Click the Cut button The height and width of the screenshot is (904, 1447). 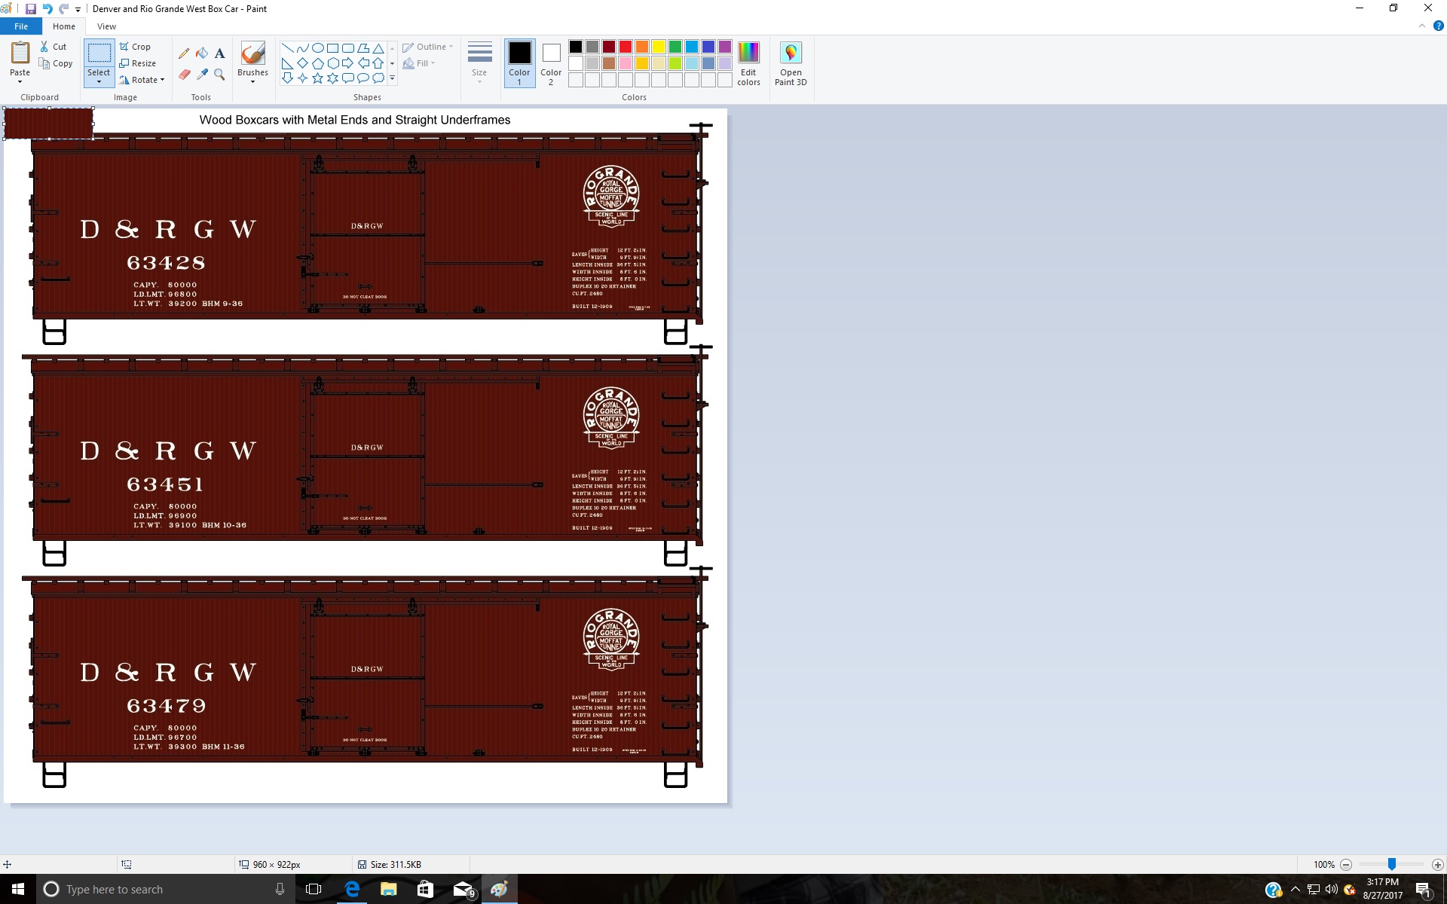[54, 47]
